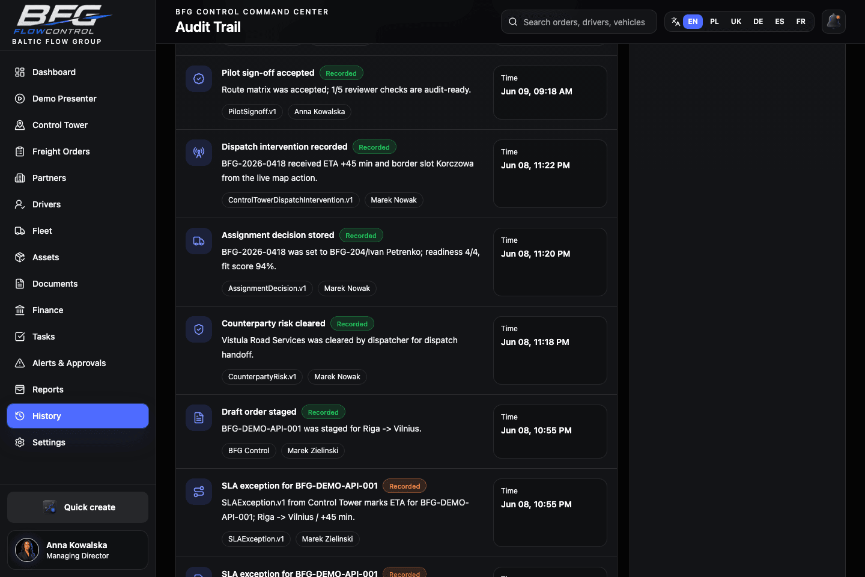Click the Partners building icon

click(x=20, y=178)
